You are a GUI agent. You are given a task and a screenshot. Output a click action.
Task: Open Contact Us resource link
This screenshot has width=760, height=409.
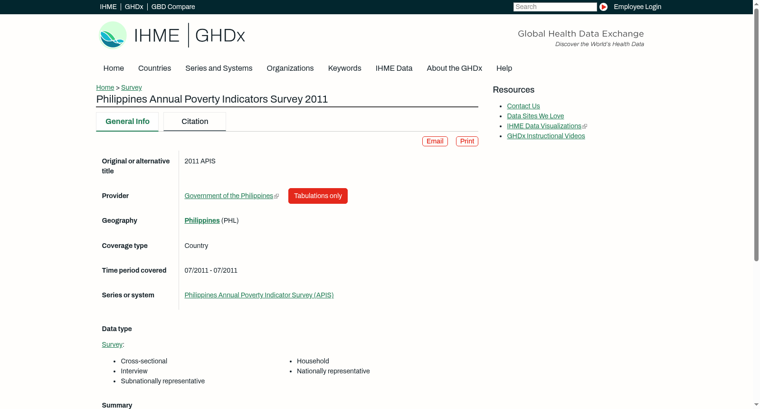click(x=523, y=106)
